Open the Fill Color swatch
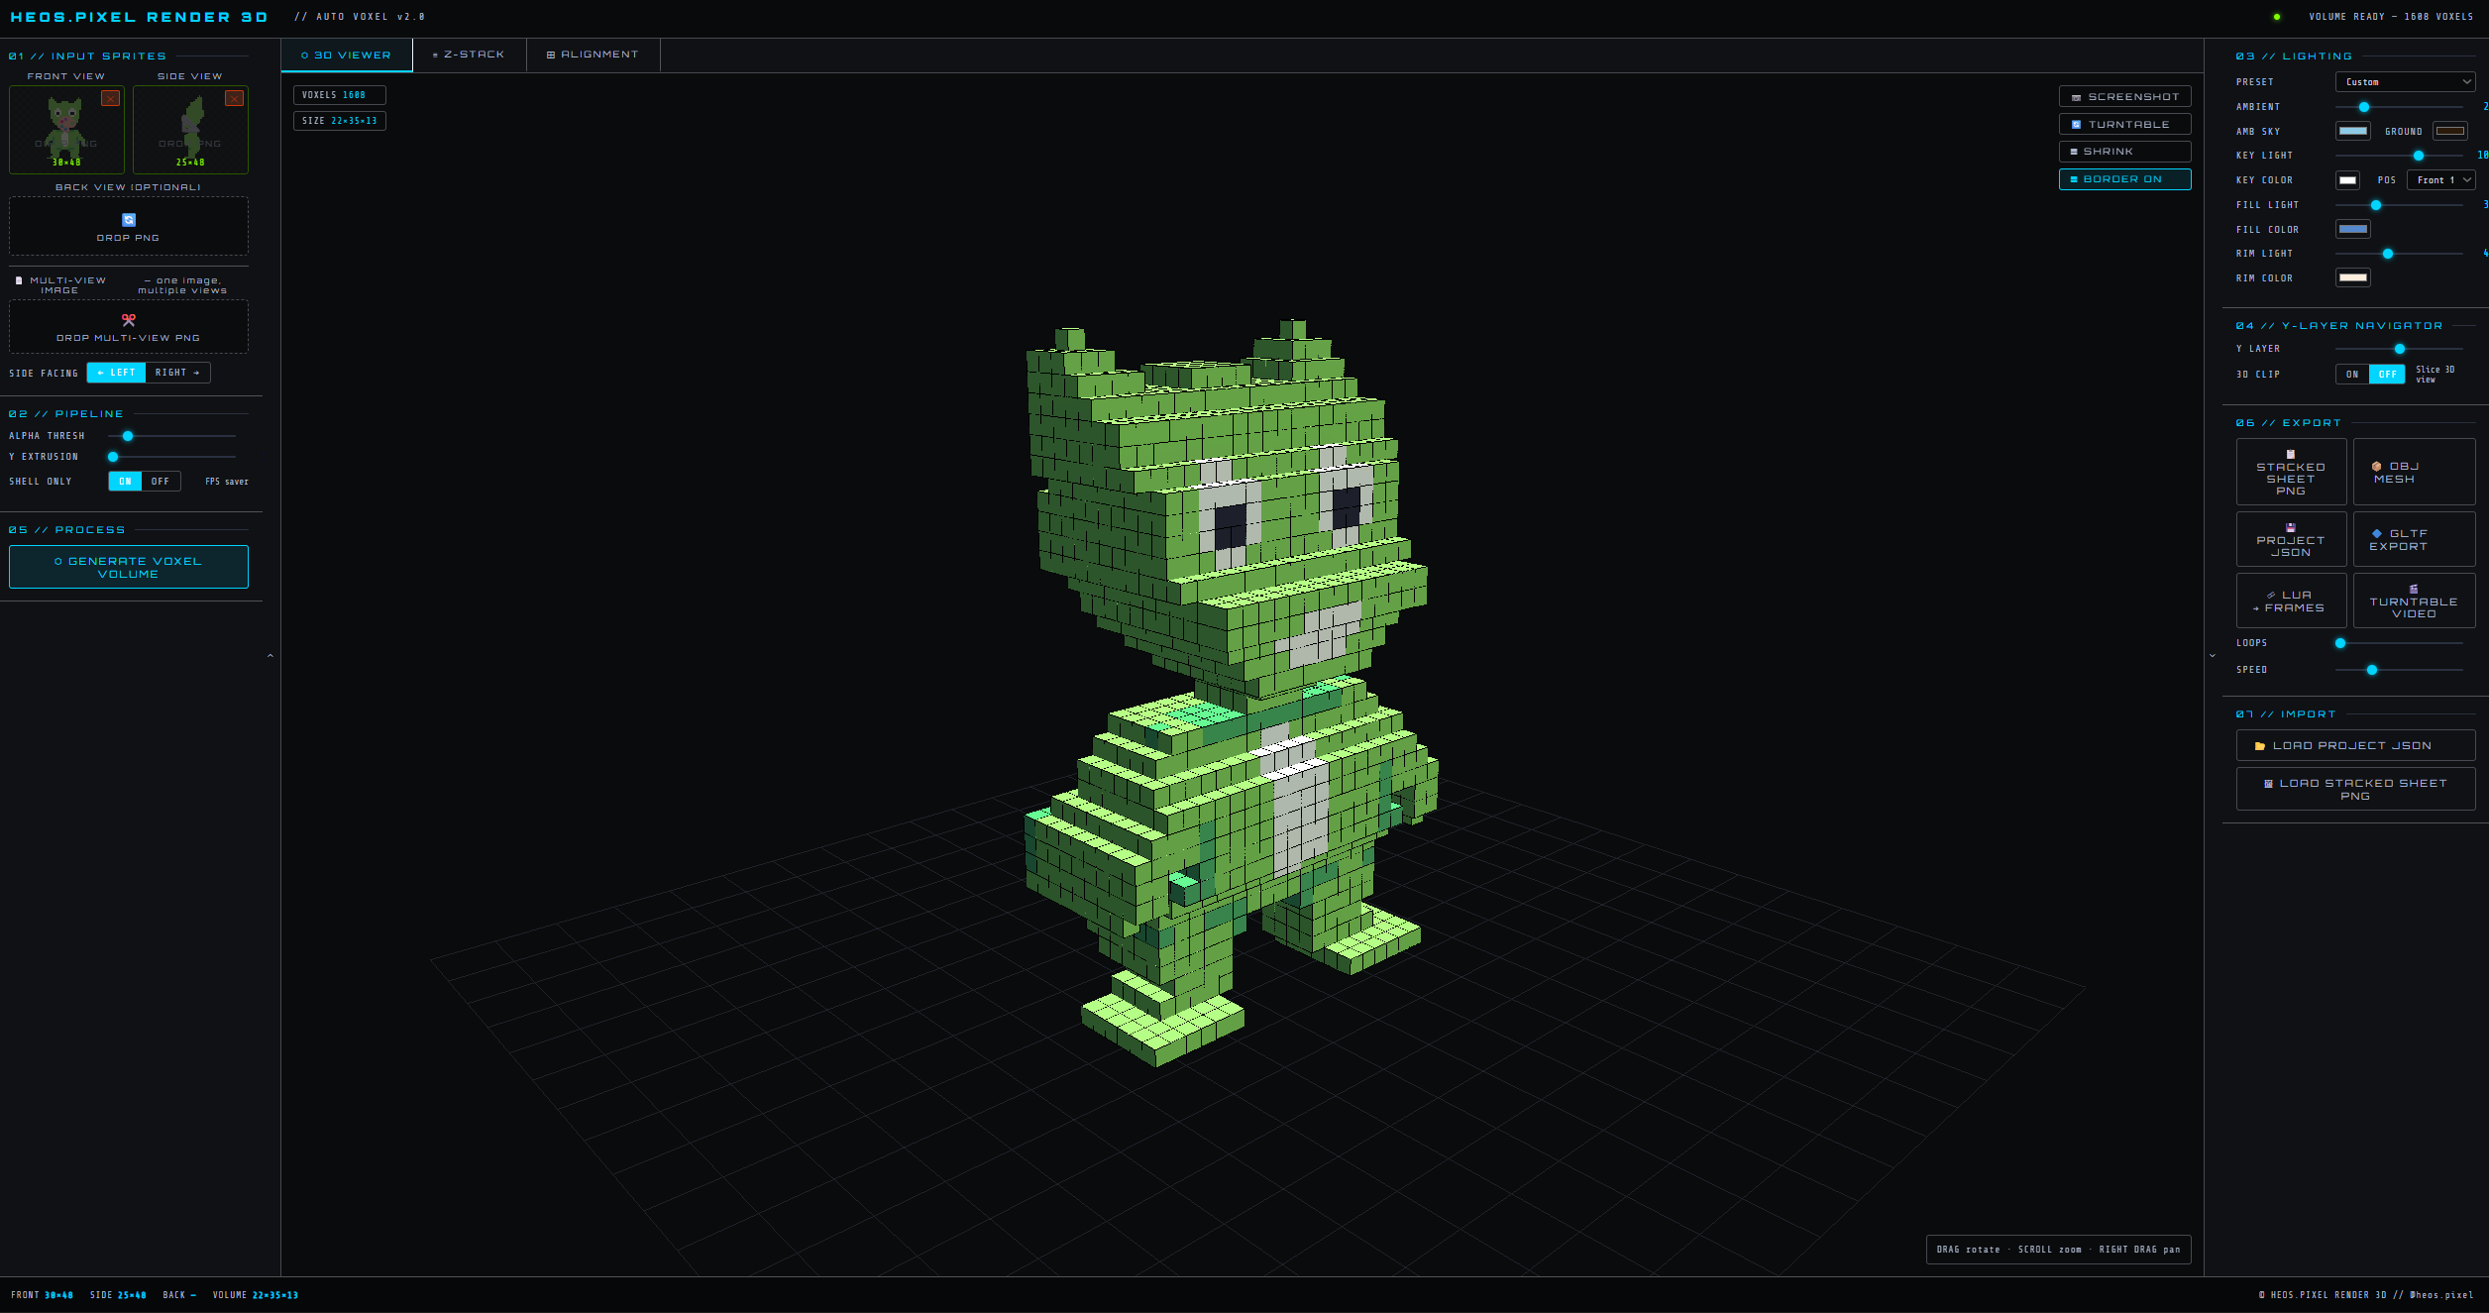The image size is (2489, 1313). [2352, 229]
